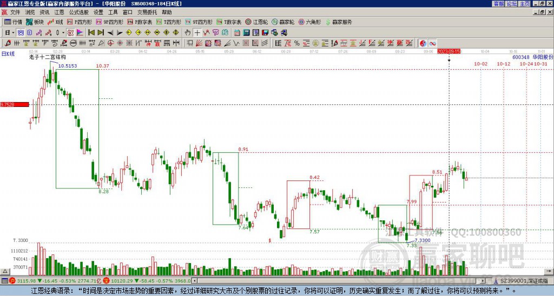Expand volume panel with up-triangle button

[x=5, y=271]
